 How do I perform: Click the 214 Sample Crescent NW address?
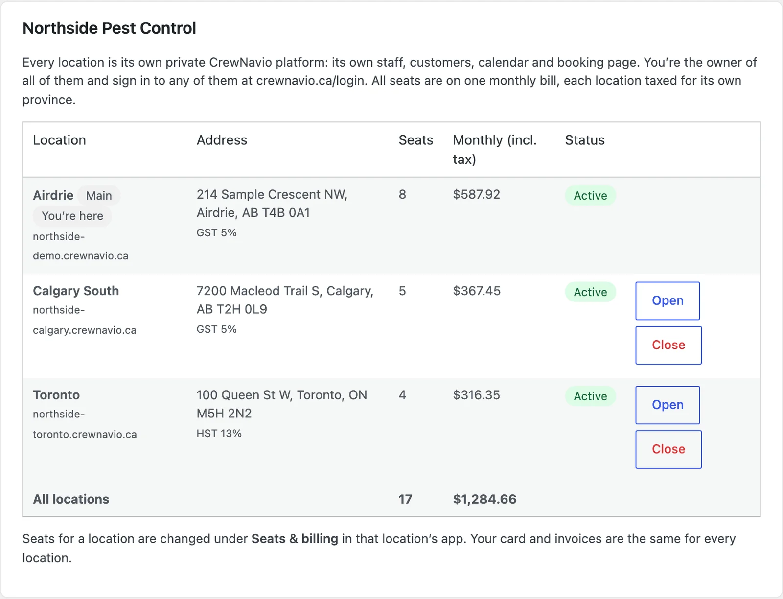[x=272, y=204]
